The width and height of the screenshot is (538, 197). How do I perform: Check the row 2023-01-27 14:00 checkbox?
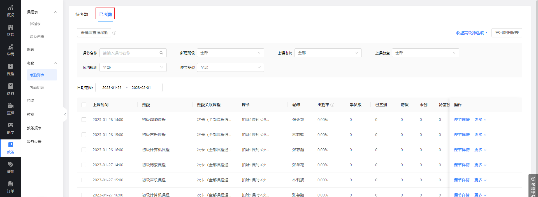pyautogui.click(x=84, y=165)
